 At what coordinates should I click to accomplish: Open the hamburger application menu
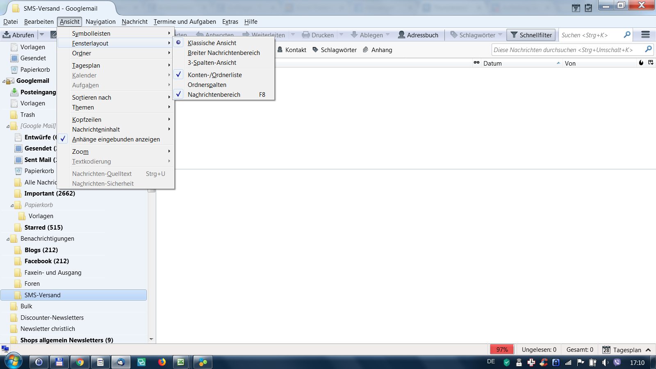pyautogui.click(x=645, y=35)
